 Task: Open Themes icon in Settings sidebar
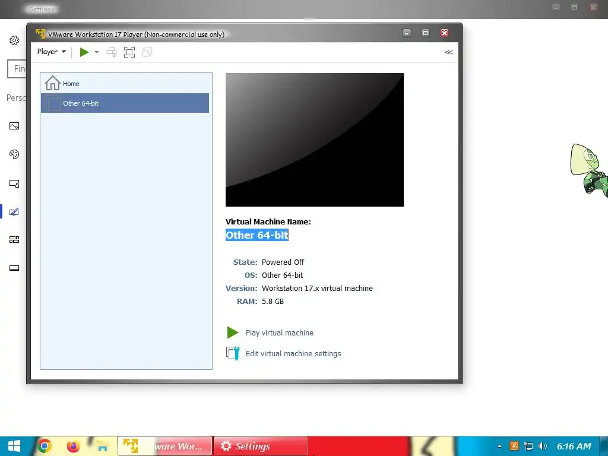coord(14,212)
